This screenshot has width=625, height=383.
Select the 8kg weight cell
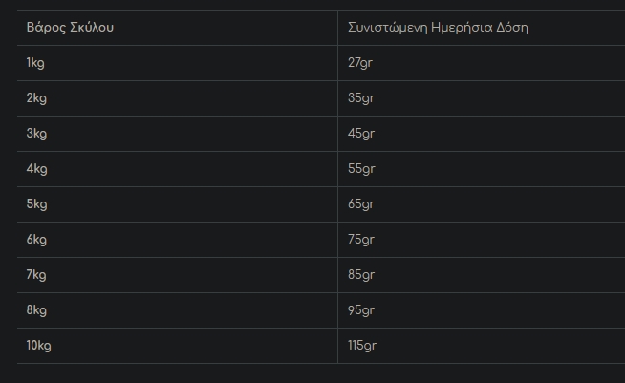click(x=36, y=309)
